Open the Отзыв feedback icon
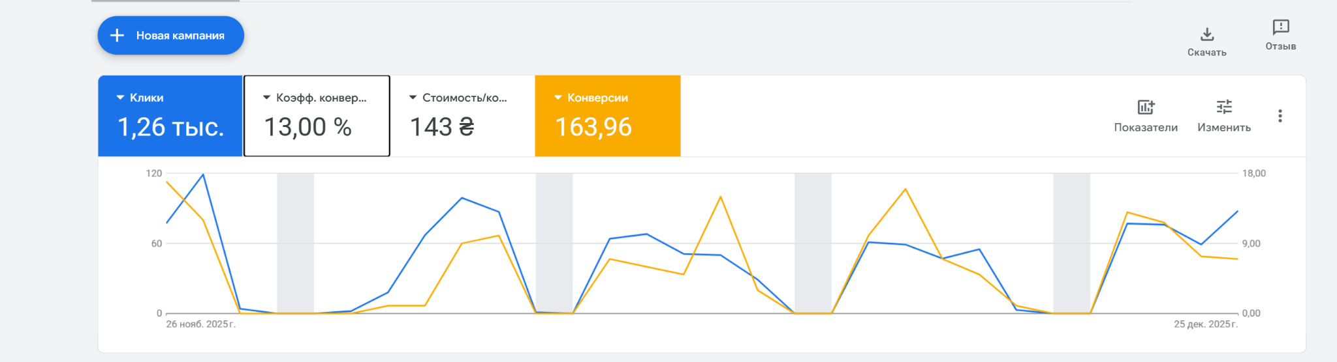Viewport: 1337px width, 362px height. point(1281,27)
